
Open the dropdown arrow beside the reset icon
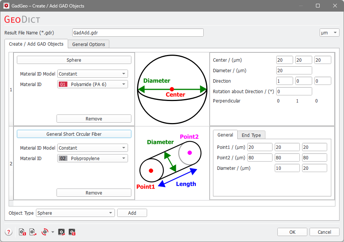53,232
